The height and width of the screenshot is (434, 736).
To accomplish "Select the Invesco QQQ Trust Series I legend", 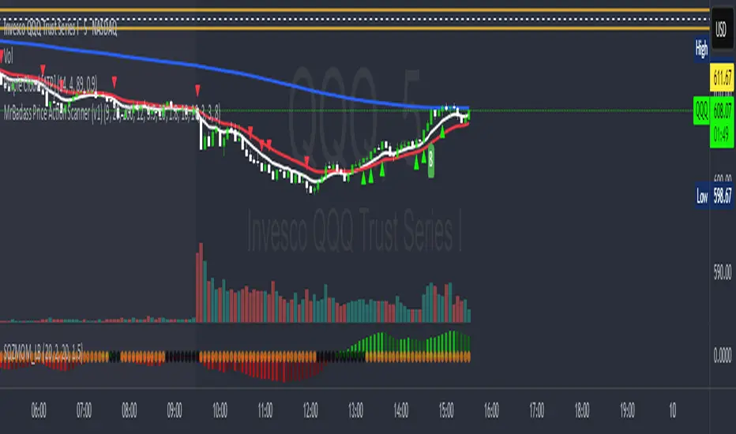I will 60,29.
